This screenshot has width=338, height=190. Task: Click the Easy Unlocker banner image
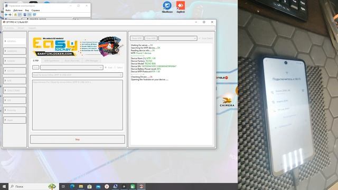coord(78,46)
